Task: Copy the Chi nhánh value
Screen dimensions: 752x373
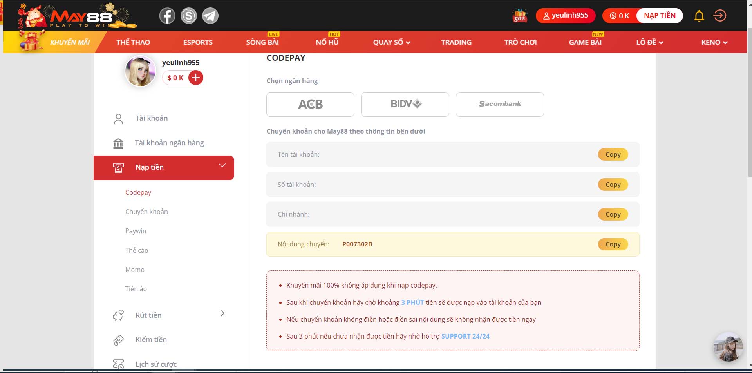Action: (x=613, y=214)
